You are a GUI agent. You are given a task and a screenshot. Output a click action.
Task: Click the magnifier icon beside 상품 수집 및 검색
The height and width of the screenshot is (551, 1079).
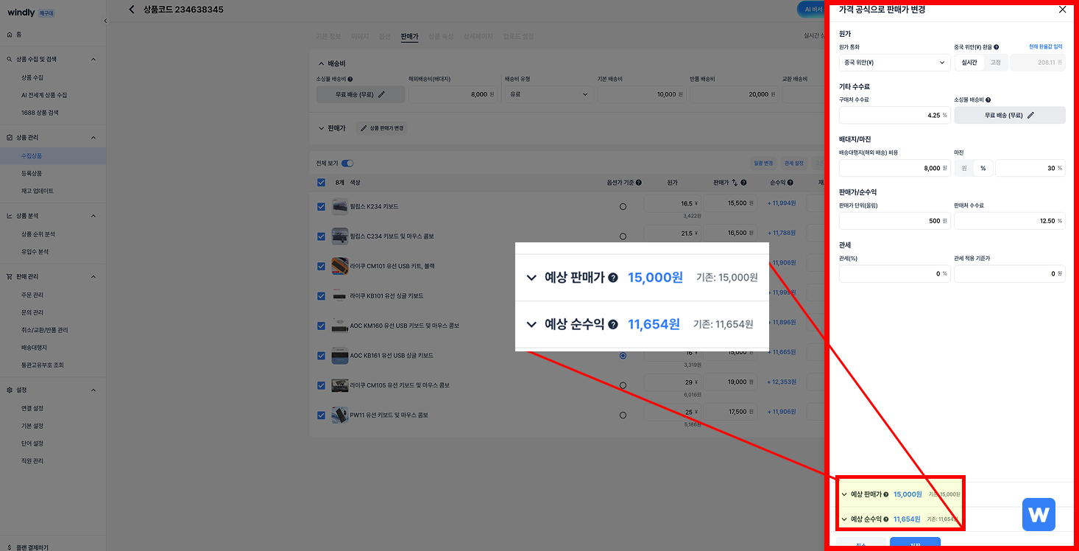tap(9, 59)
